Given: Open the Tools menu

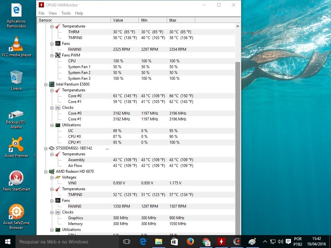Looking at the screenshot, I should (x=66, y=13).
